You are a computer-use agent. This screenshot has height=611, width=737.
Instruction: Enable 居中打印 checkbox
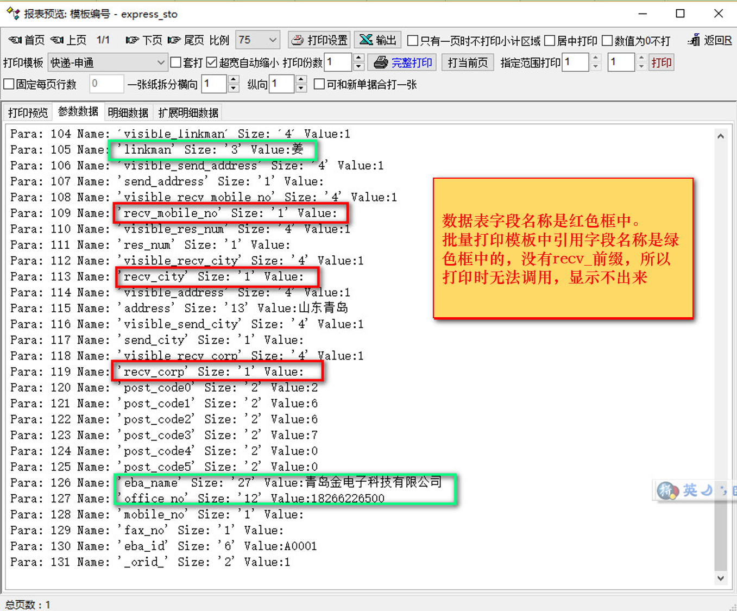point(550,41)
